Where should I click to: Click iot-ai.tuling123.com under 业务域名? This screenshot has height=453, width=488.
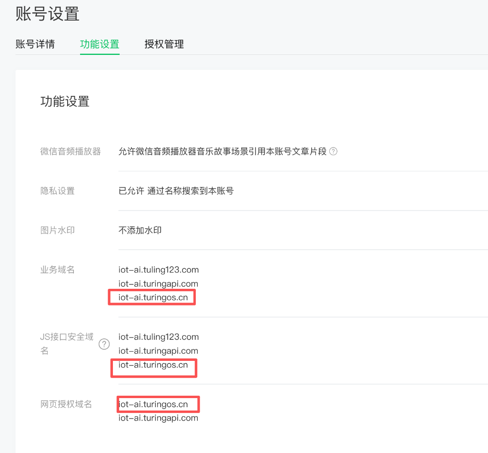click(158, 270)
